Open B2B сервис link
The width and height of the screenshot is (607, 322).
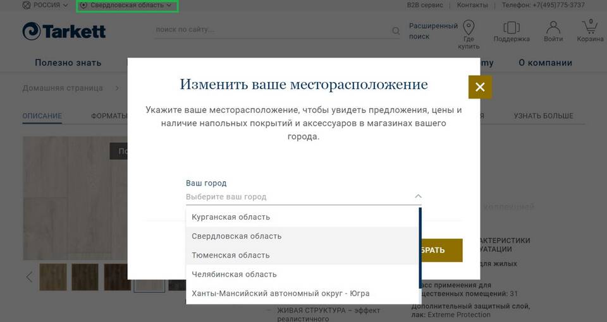pyautogui.click(x=425, y=6)
